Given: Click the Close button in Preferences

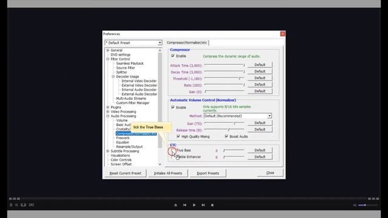Looking at the screenshot, I should click(270, 173).
